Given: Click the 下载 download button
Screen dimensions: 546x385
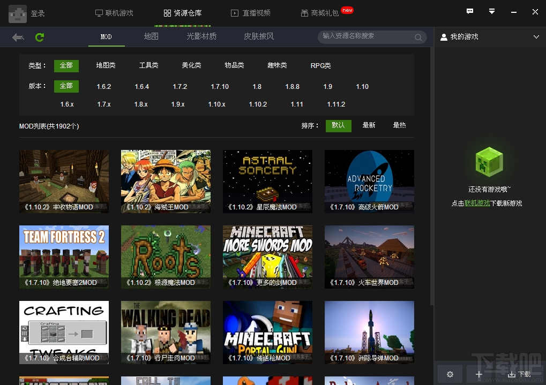Looking at the screenshot, I should point(519,374).
